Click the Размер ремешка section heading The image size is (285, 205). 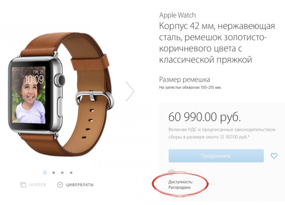tap(184, 80)
